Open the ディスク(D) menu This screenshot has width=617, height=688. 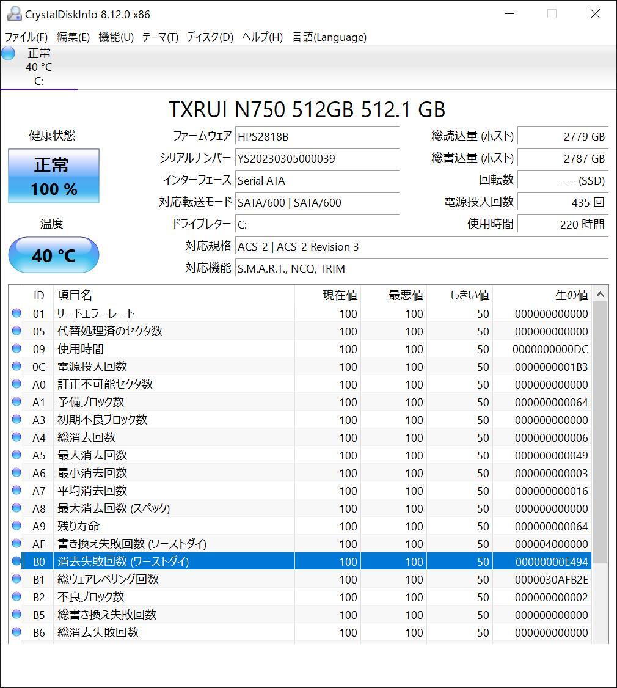210,37
